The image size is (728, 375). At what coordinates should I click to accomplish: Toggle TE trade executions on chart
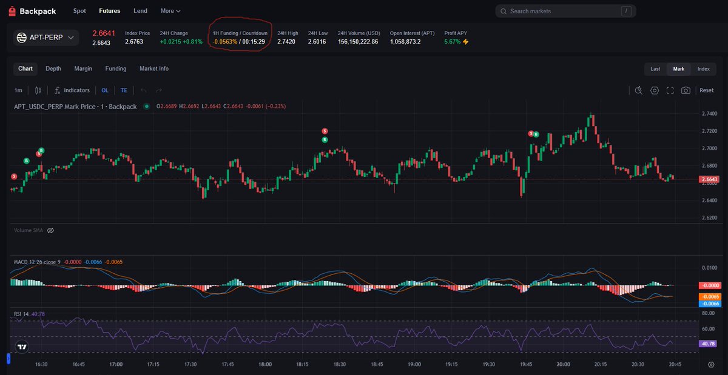(124, 90)
